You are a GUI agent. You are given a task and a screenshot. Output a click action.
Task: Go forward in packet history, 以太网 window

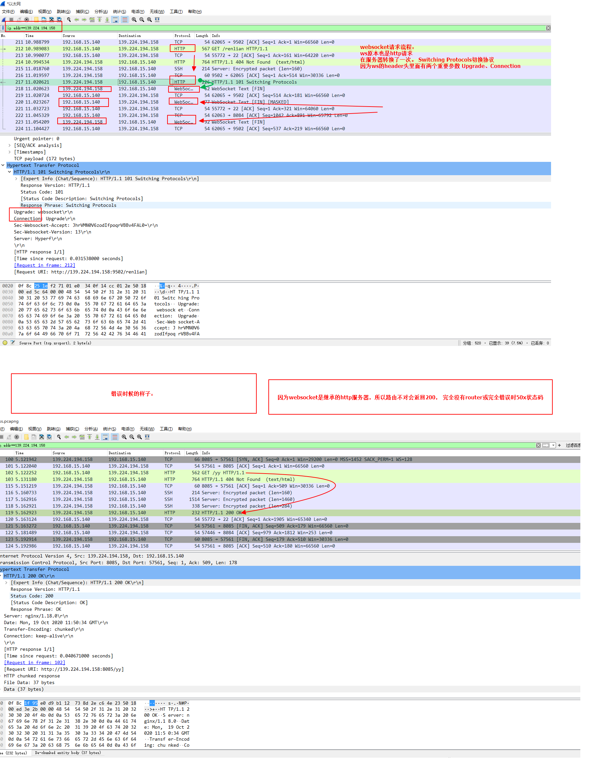[x=84, y=20]
